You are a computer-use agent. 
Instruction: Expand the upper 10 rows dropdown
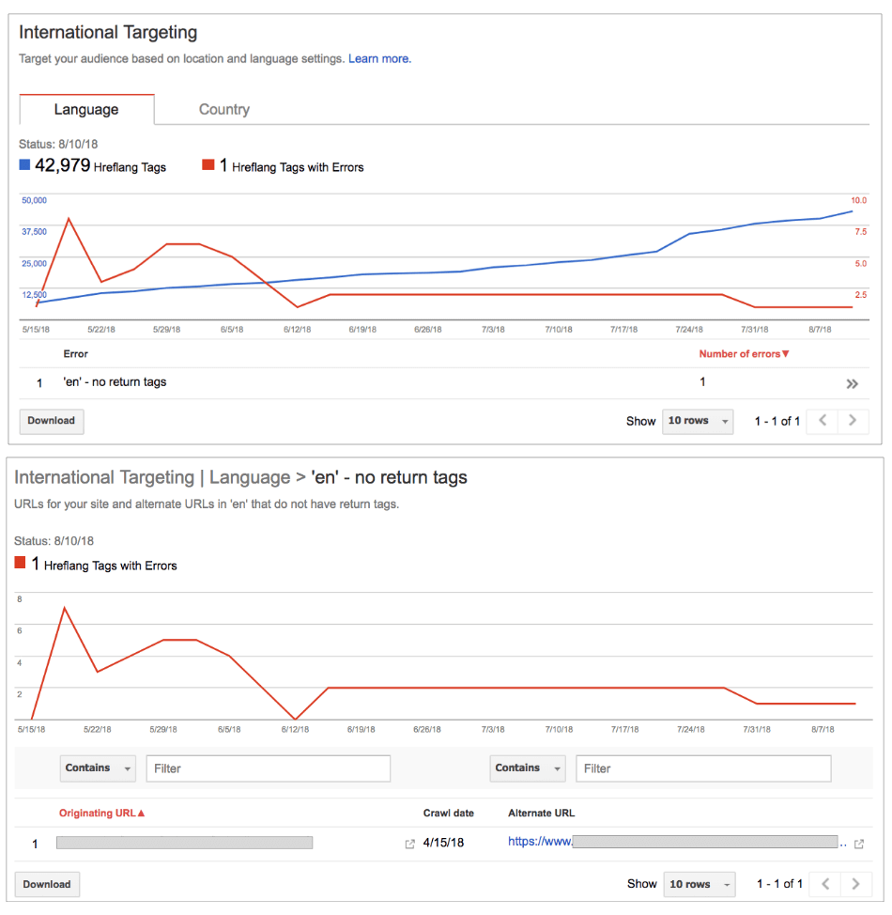698,421
